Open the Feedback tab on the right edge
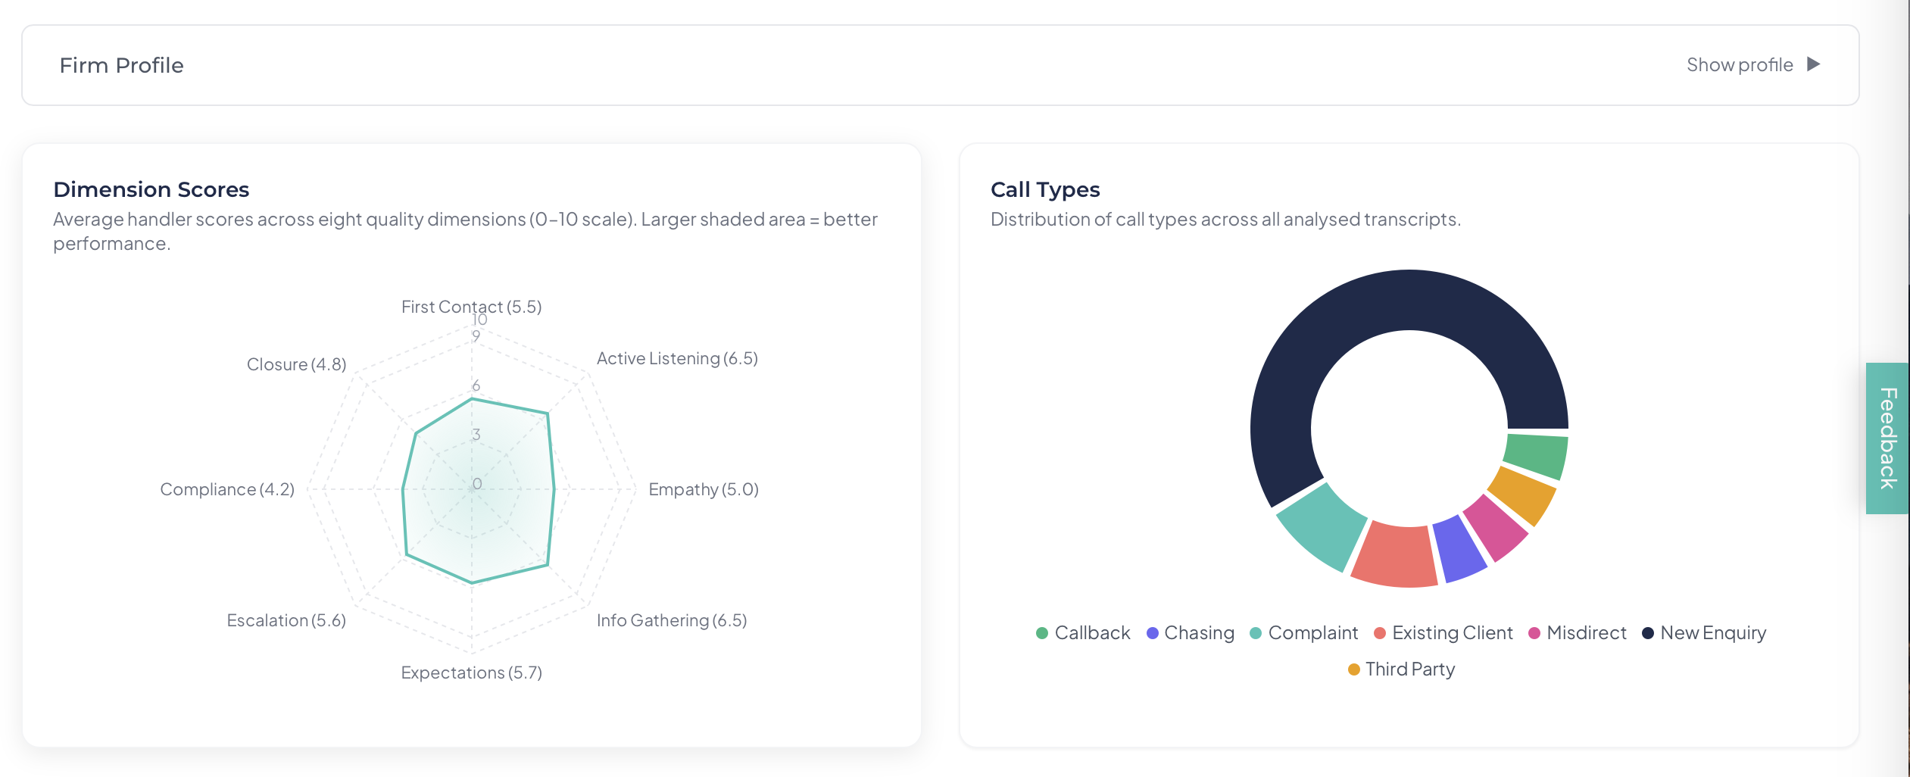Screen dimensions: 1910x777 click(1887, 435)
